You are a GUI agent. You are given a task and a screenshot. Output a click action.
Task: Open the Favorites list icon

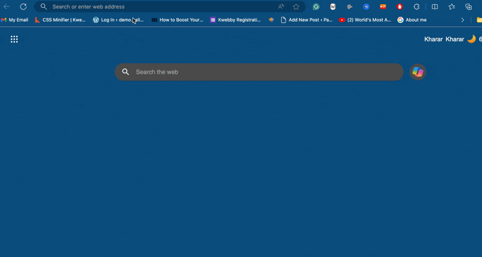pyautogui.click(x=451, y=7)
